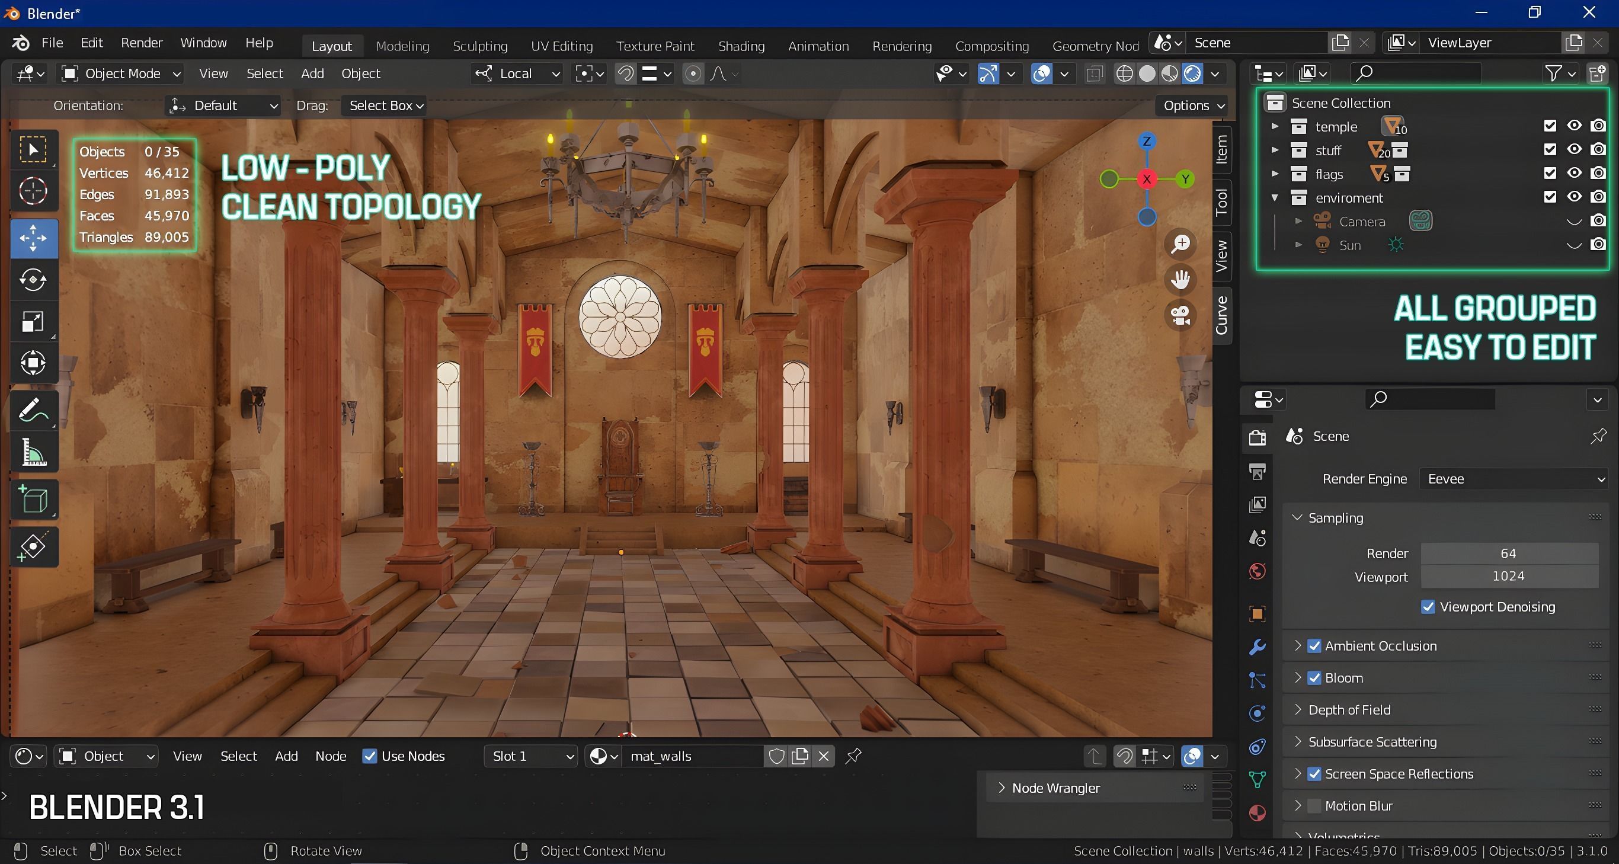The image size is (1619, 864).
Task: Click the viewport Options button
Action: [1192, 105]
